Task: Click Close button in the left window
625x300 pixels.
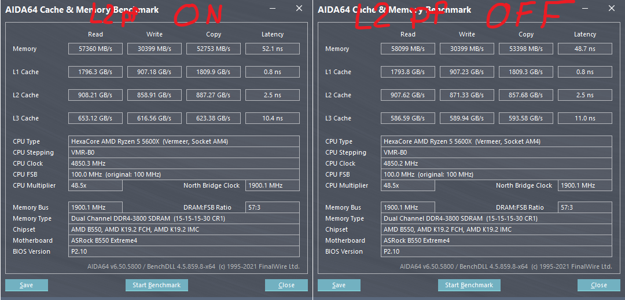Action: coord(286,285)
